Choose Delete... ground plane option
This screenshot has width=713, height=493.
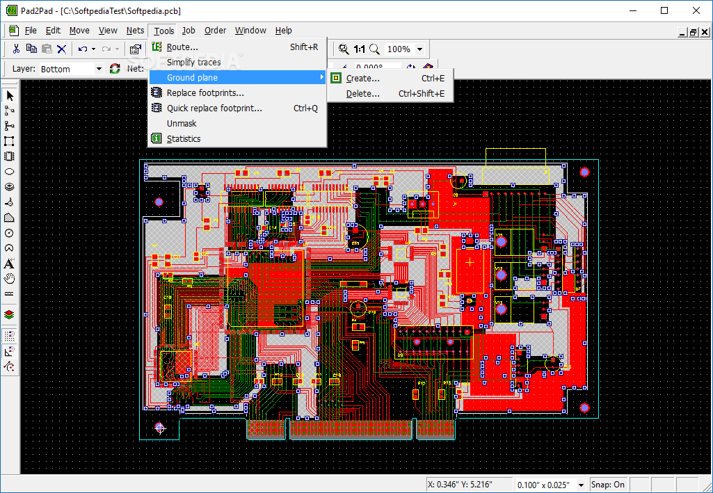(x=390, y=94)
